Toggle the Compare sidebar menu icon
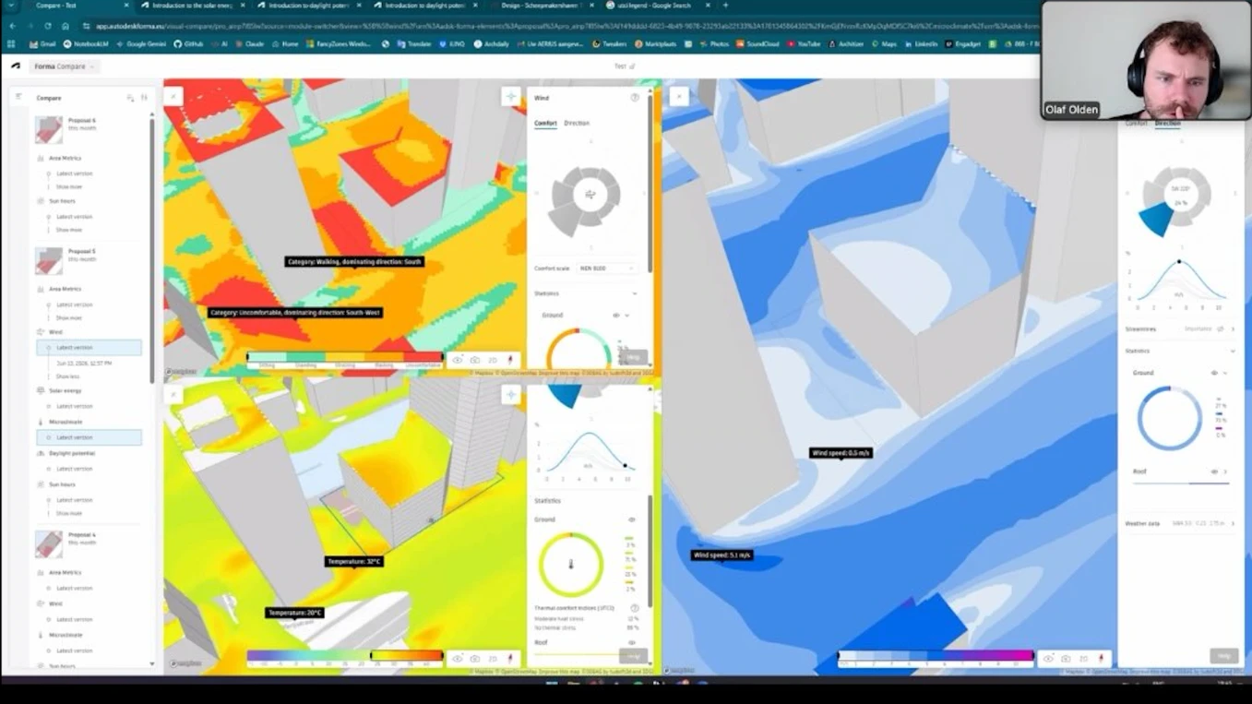 tap(18, 97)
